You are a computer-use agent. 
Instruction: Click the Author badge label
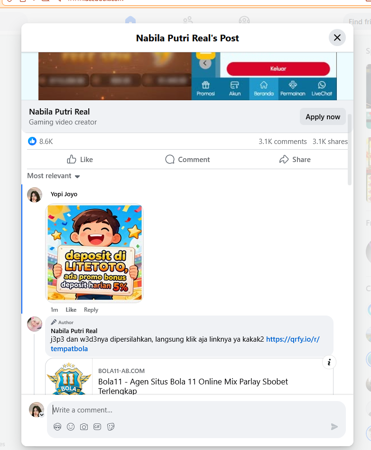coord(63,322)
